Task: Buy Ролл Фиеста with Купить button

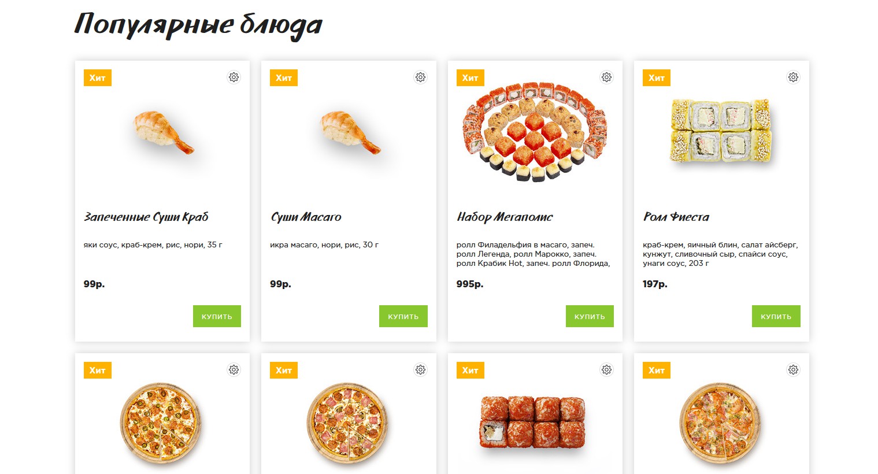Action: (x=776, y=316)
